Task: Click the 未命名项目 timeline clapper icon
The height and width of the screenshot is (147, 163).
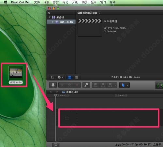Action: [x=64, y=92]
